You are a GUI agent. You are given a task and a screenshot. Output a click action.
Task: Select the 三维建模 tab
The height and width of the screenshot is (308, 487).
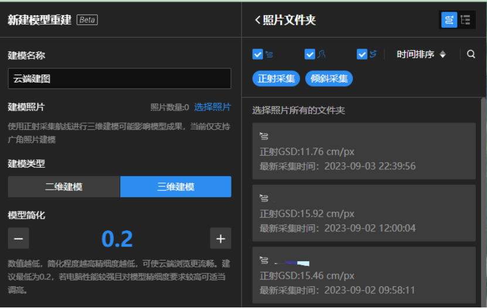click(175, 187)
